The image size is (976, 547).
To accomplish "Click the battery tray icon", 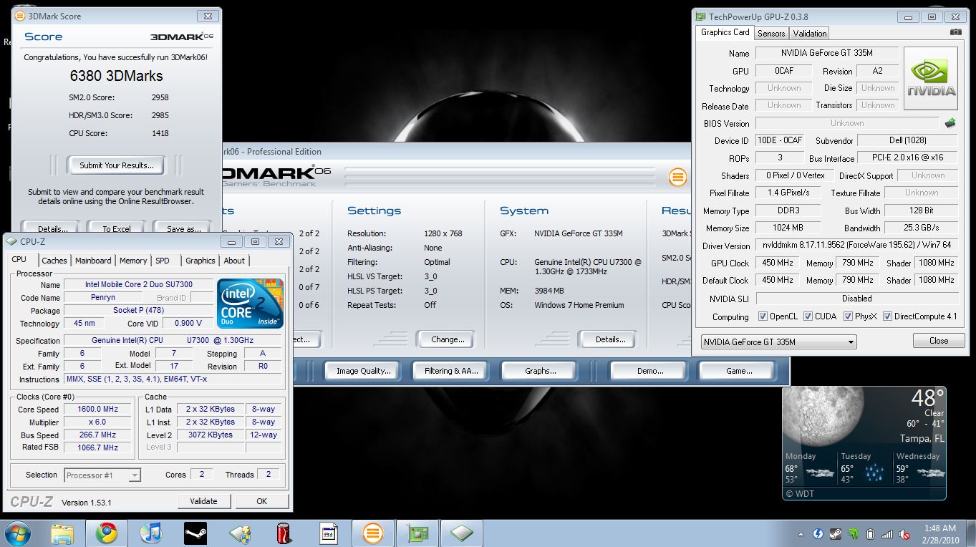I will click(x=870, y=534).
